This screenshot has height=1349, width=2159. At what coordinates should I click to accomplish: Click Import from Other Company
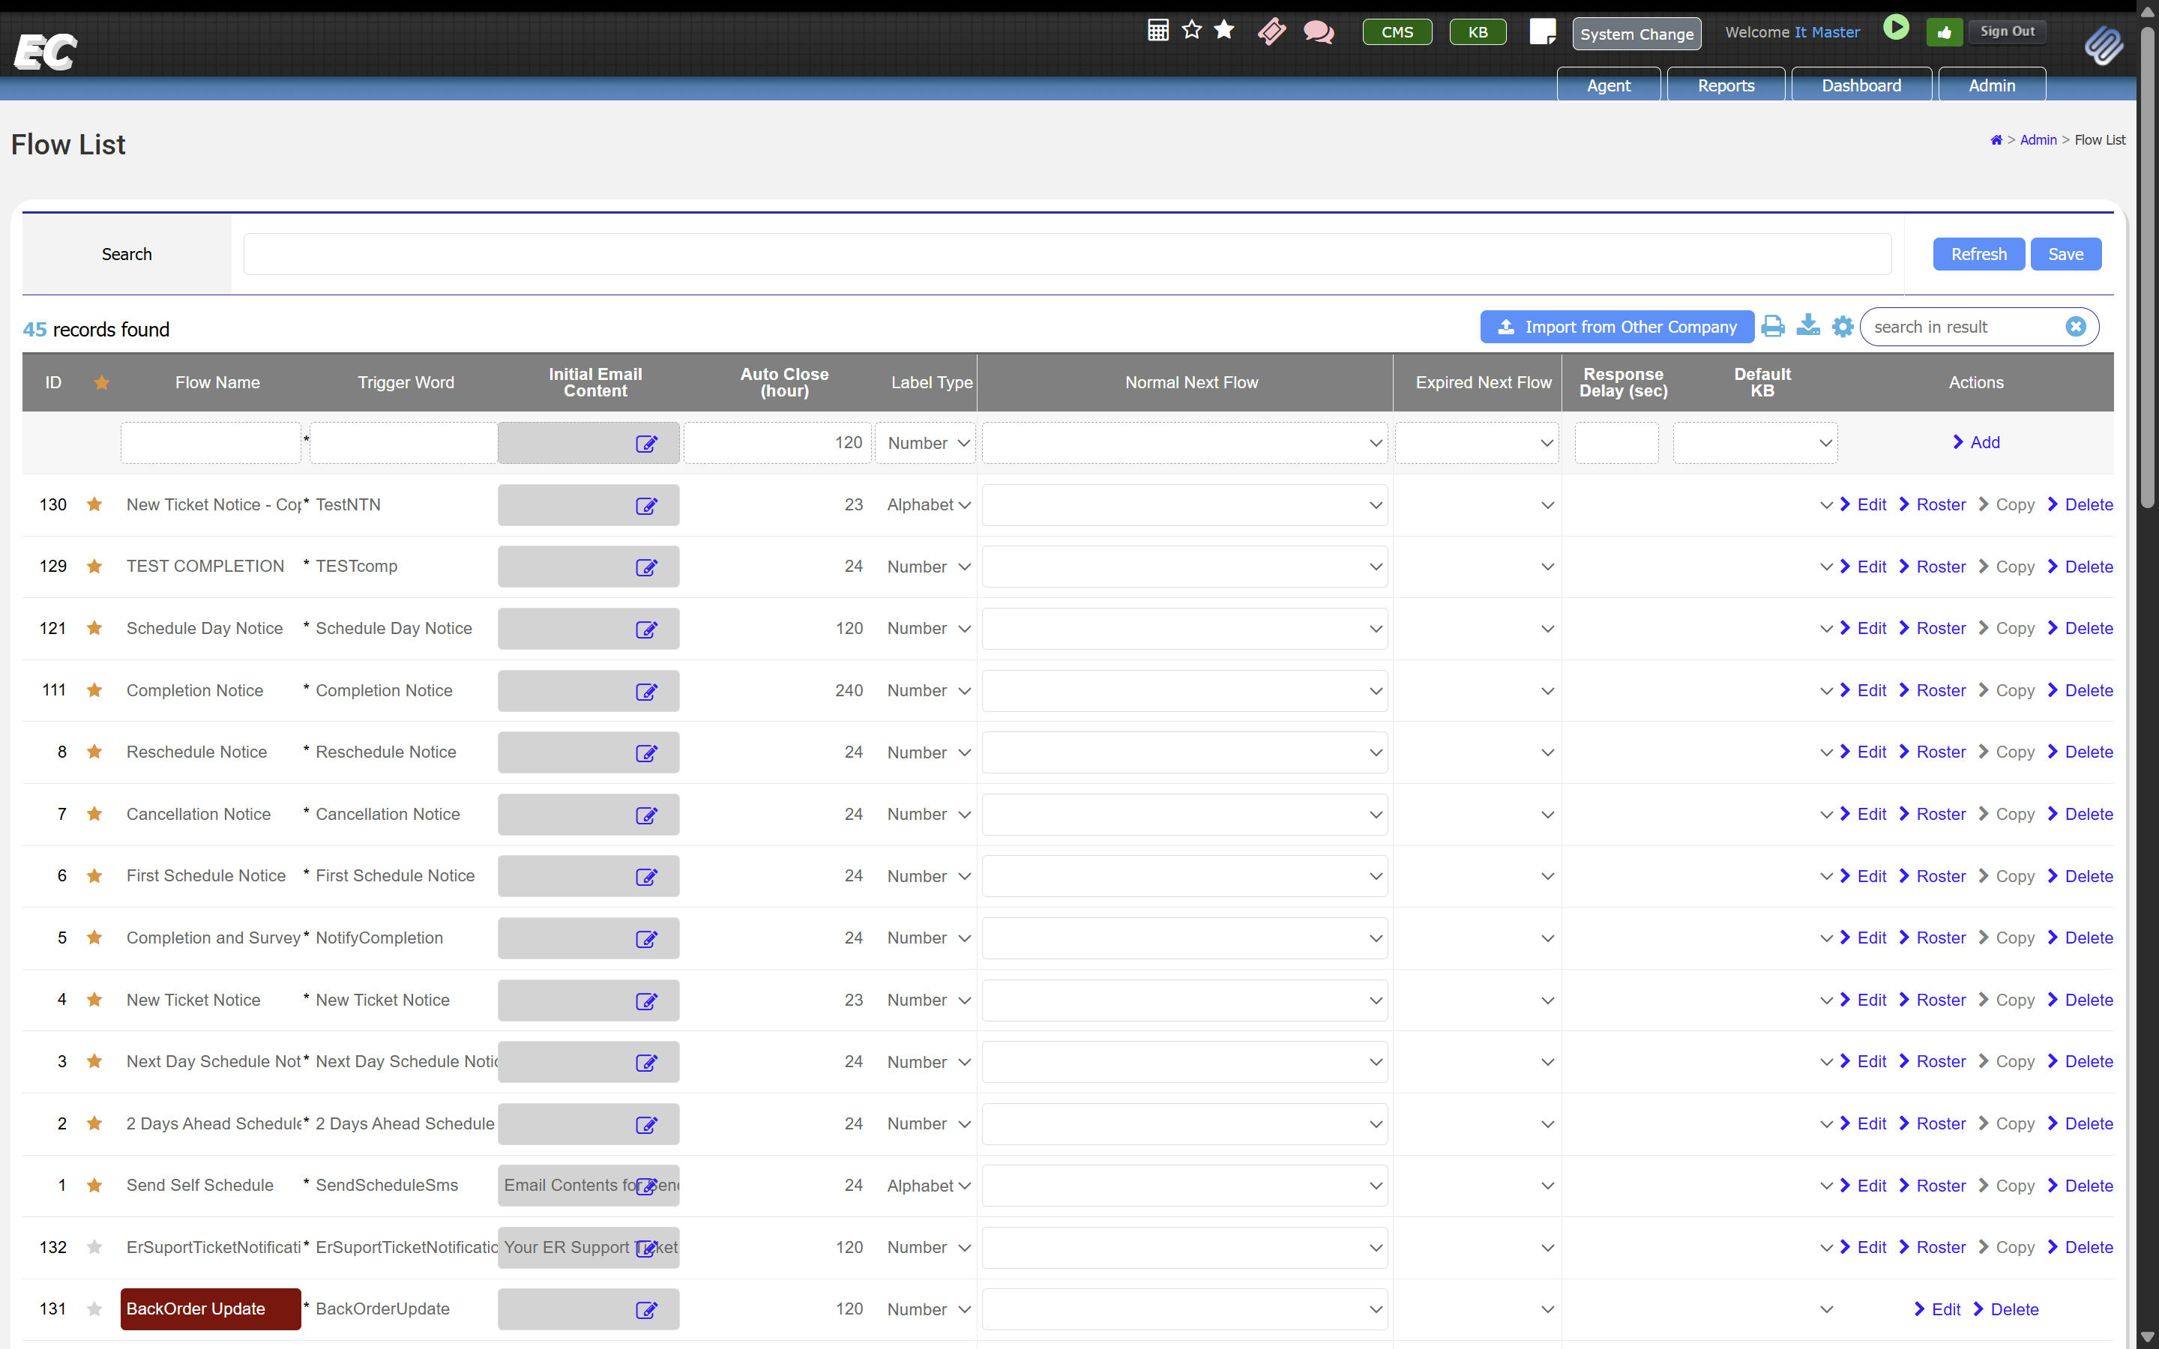1616,327
